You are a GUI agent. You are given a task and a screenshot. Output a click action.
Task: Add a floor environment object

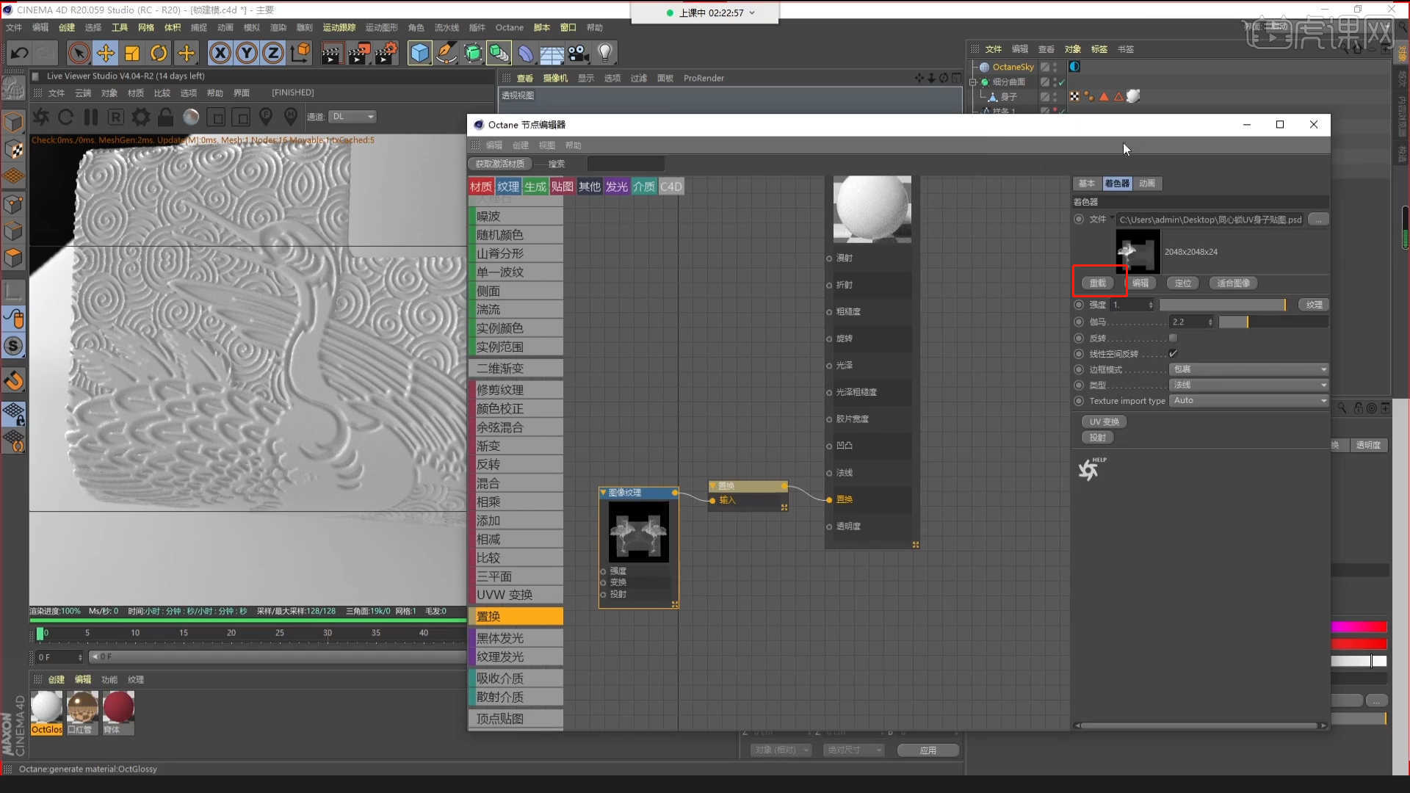[552, 53]
